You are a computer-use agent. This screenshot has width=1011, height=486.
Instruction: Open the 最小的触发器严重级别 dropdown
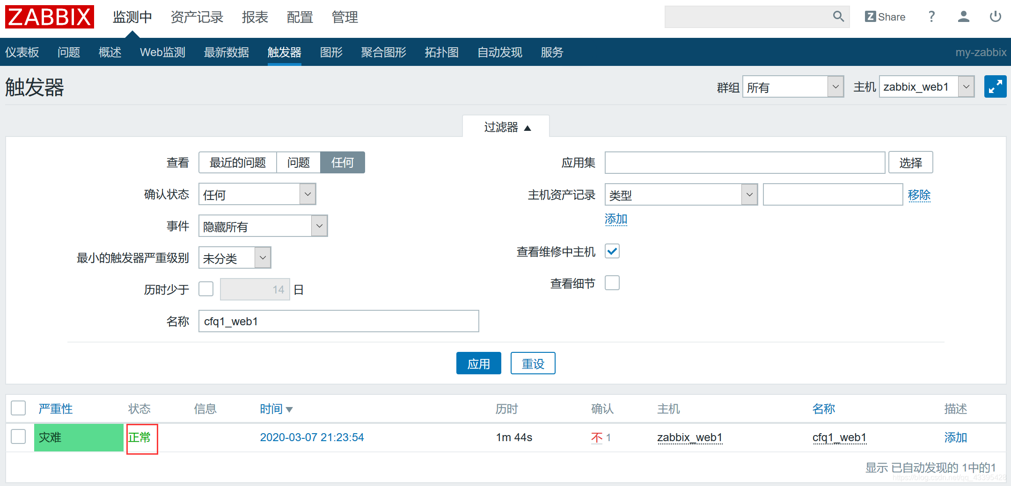click(235, 258)
